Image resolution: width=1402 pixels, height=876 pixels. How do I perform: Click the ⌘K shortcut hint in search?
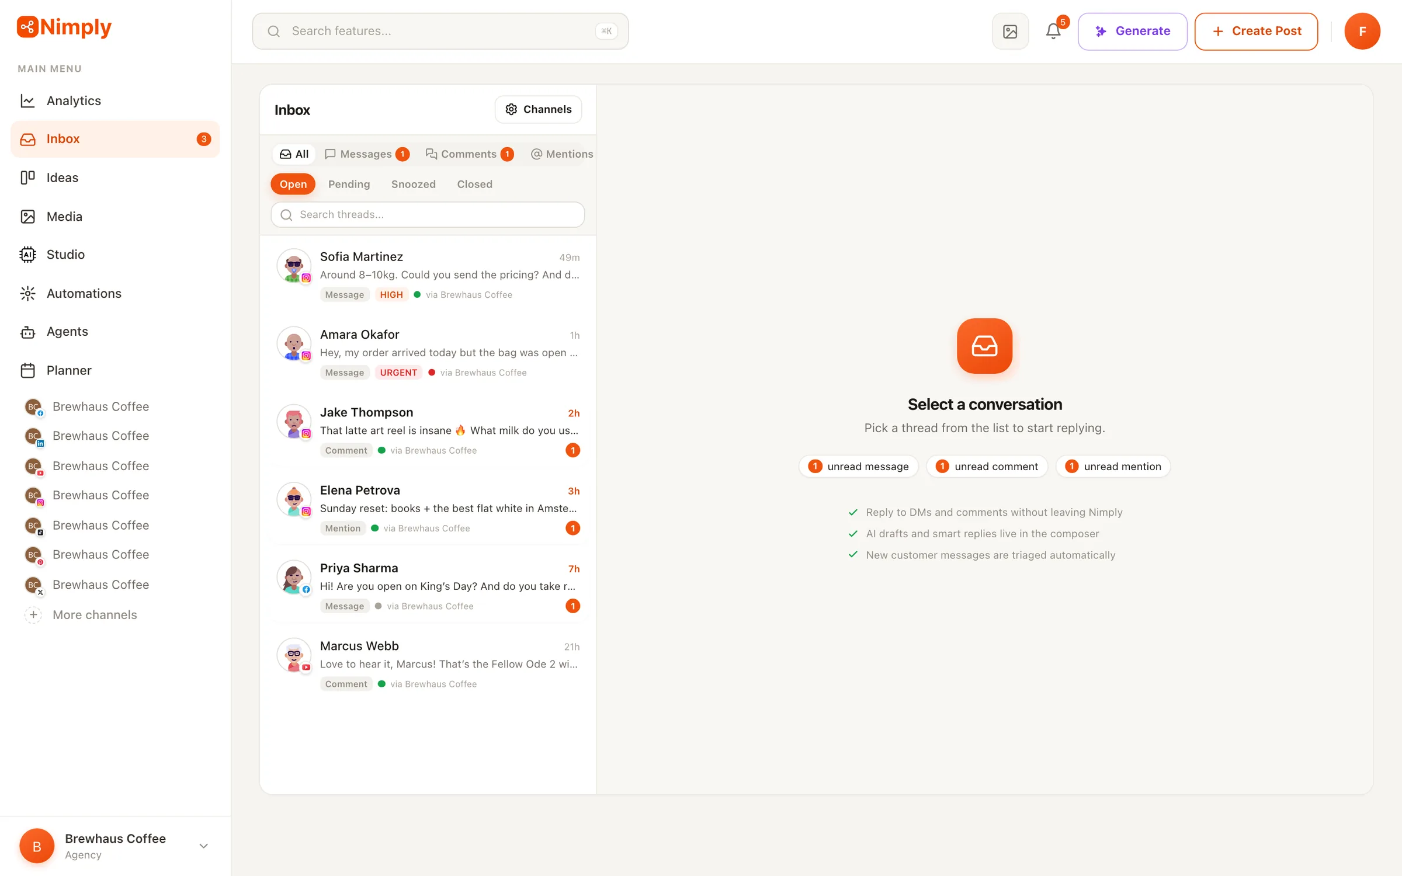click(x=606, y=31)
